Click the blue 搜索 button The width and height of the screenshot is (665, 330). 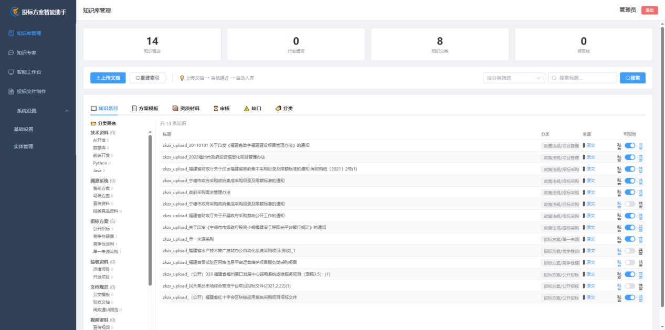coord(632,78)
